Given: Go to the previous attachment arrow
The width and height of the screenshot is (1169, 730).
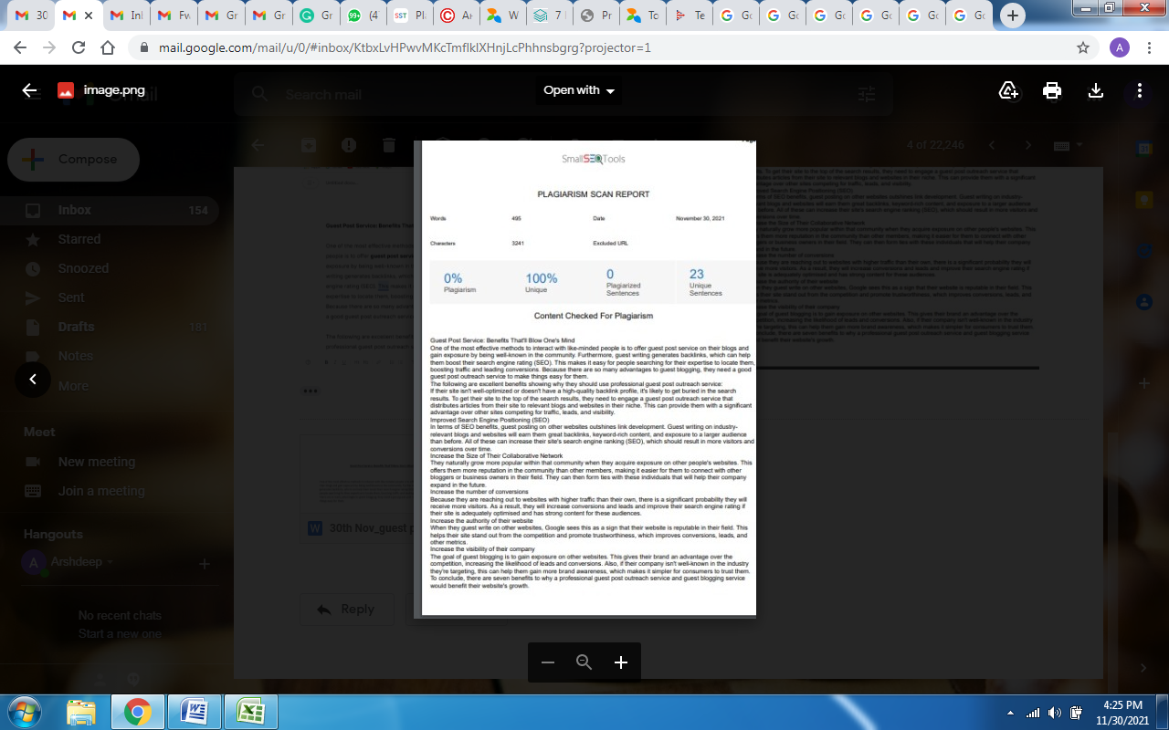Looking at the screenshot, I should [x=33, y=379].
